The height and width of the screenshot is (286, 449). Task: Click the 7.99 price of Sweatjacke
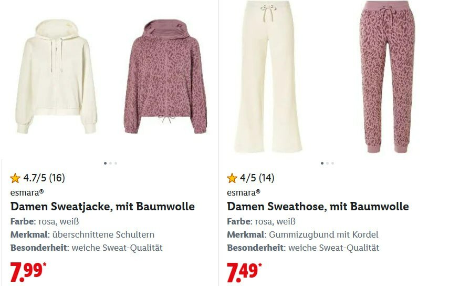28,272
